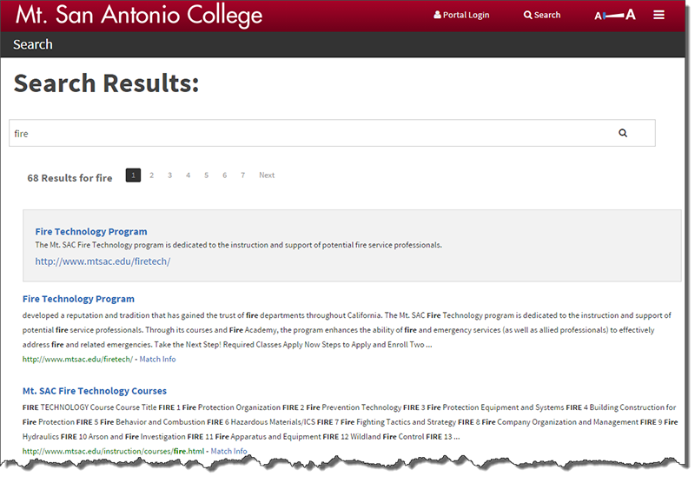Click the Search heading in dark bar
The width and height of the screenshot is (695, 483).
tap(33, 44)
